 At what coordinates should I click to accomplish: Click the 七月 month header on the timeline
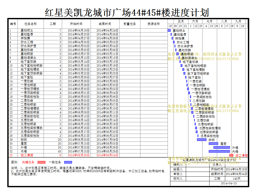(x=210, y=21)
